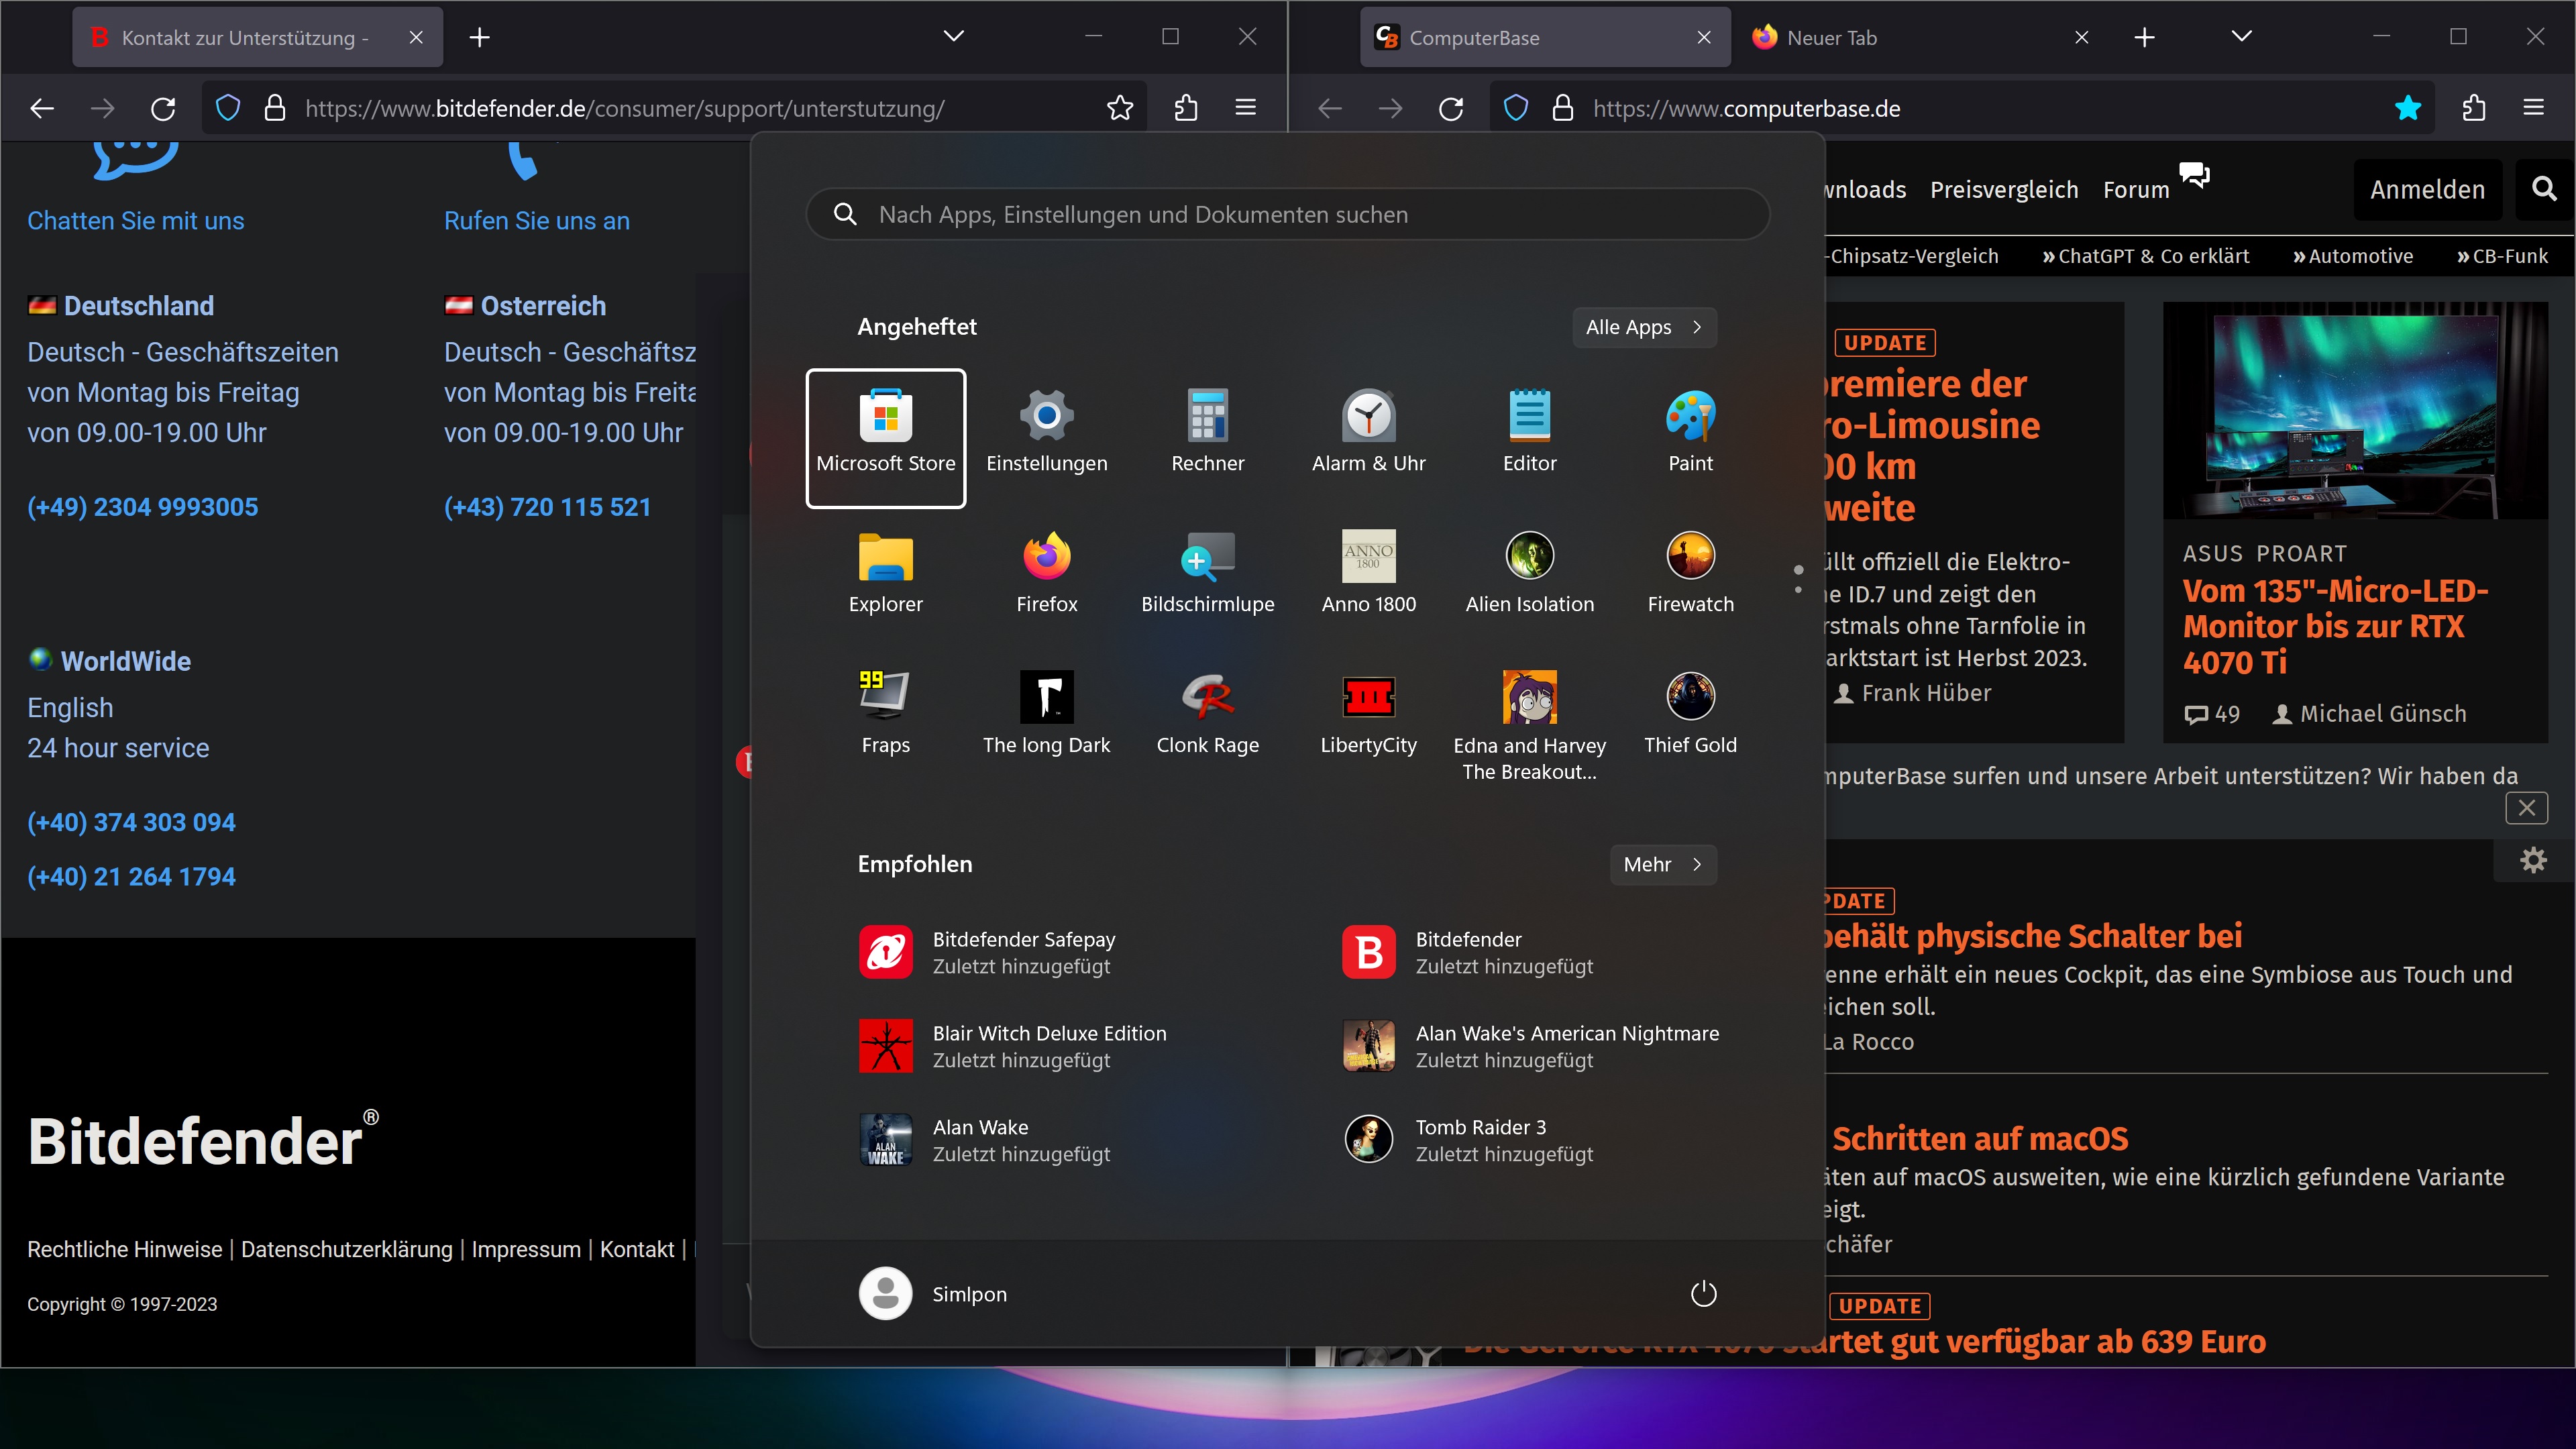This screenshot has height=1449, width=2576.
Task: Toggle bookmark star on computerbase.de
Action: tap(2408, 108)
